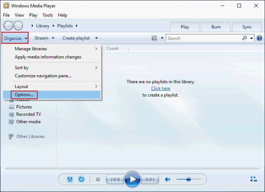The height and width of the screenshot is (192, 265).
Task: Open the Stream dropdown
Action: (44, 38)
